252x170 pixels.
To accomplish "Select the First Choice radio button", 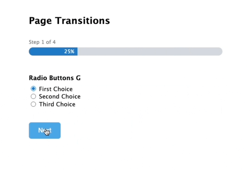I will pyautogui.click(x=33, y=89).
